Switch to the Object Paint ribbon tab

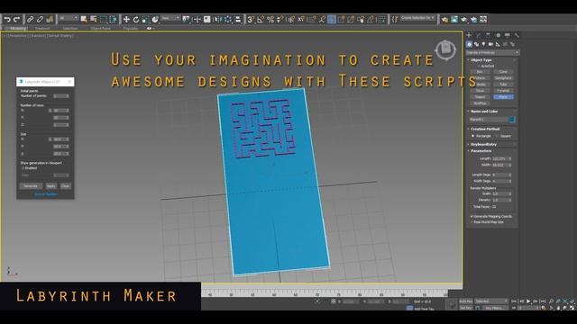100,28
